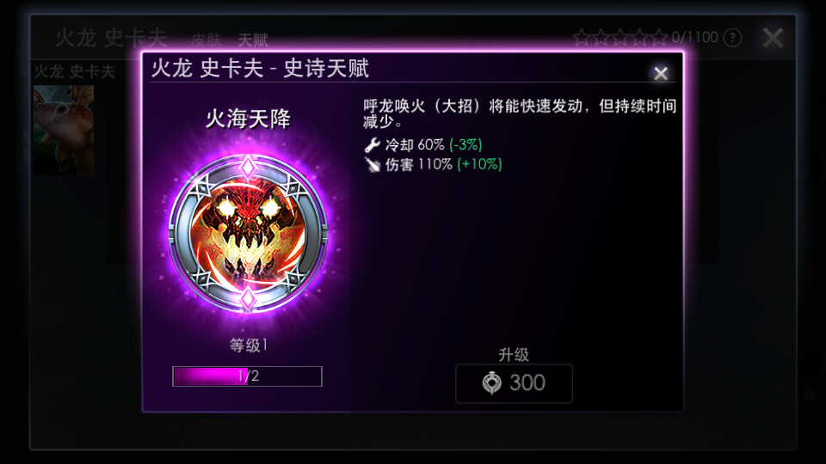Click the 火海天降 talent medallion icon

point(248,234)
